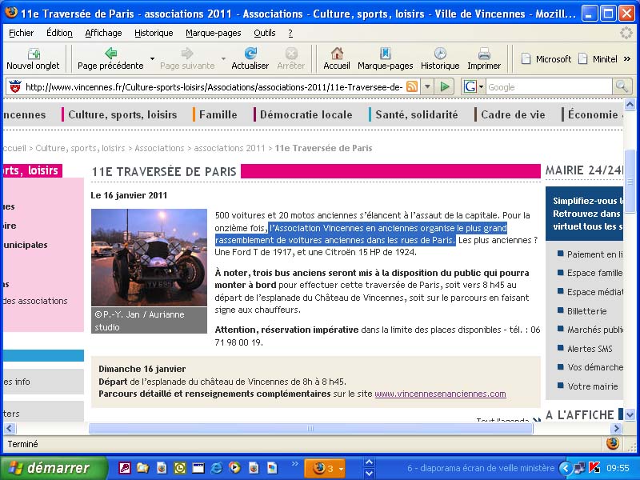The height and width of the screenshot is (480, 640).
Task: Follow the associations 2011 breadcrumb link
Action: pyautogui.click(x=230, y=148)
